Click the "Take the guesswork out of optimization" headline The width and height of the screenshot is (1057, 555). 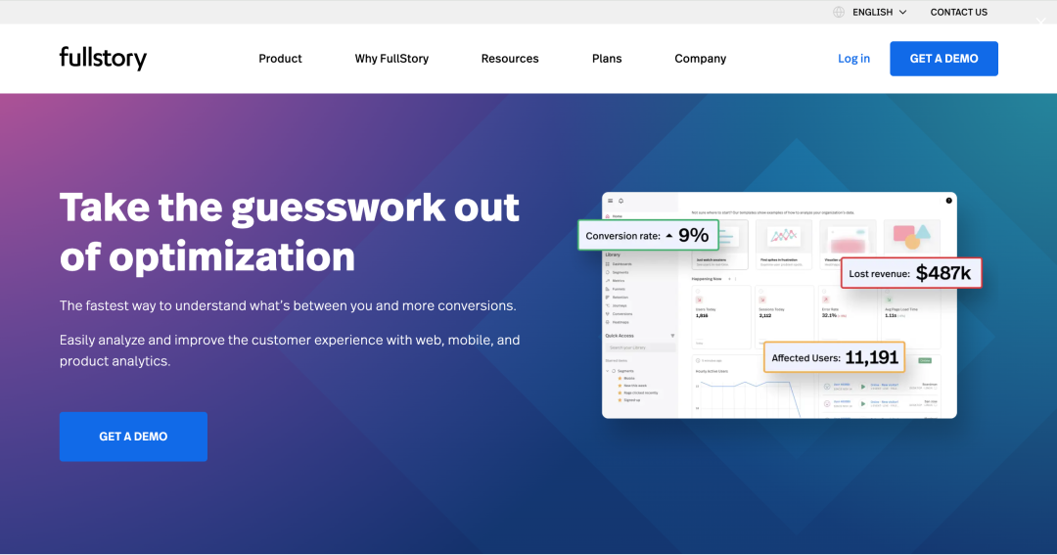tap(289, 231)
